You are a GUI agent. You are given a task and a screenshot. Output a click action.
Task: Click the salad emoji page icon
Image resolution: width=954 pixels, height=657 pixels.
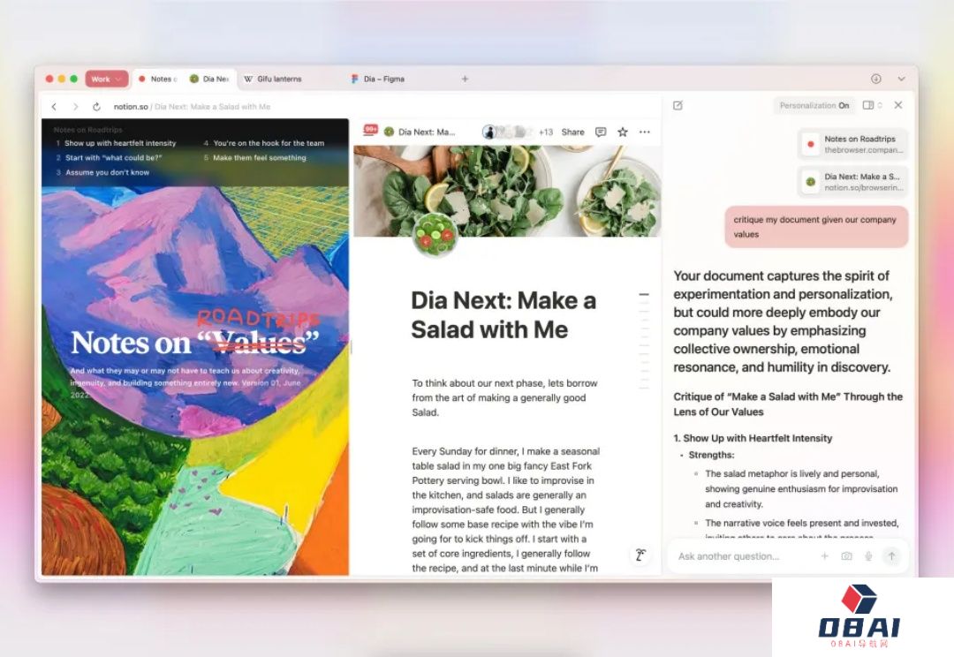(x=435, y=235)
